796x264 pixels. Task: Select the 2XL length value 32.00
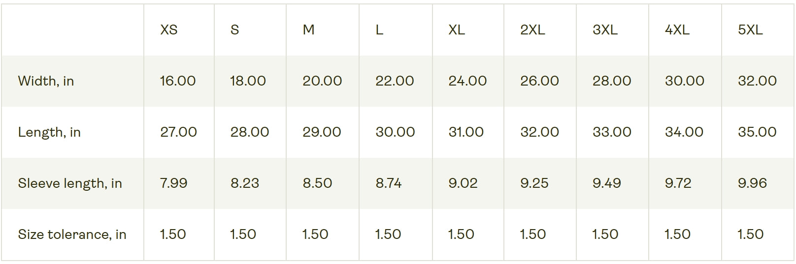click(539, 132)
